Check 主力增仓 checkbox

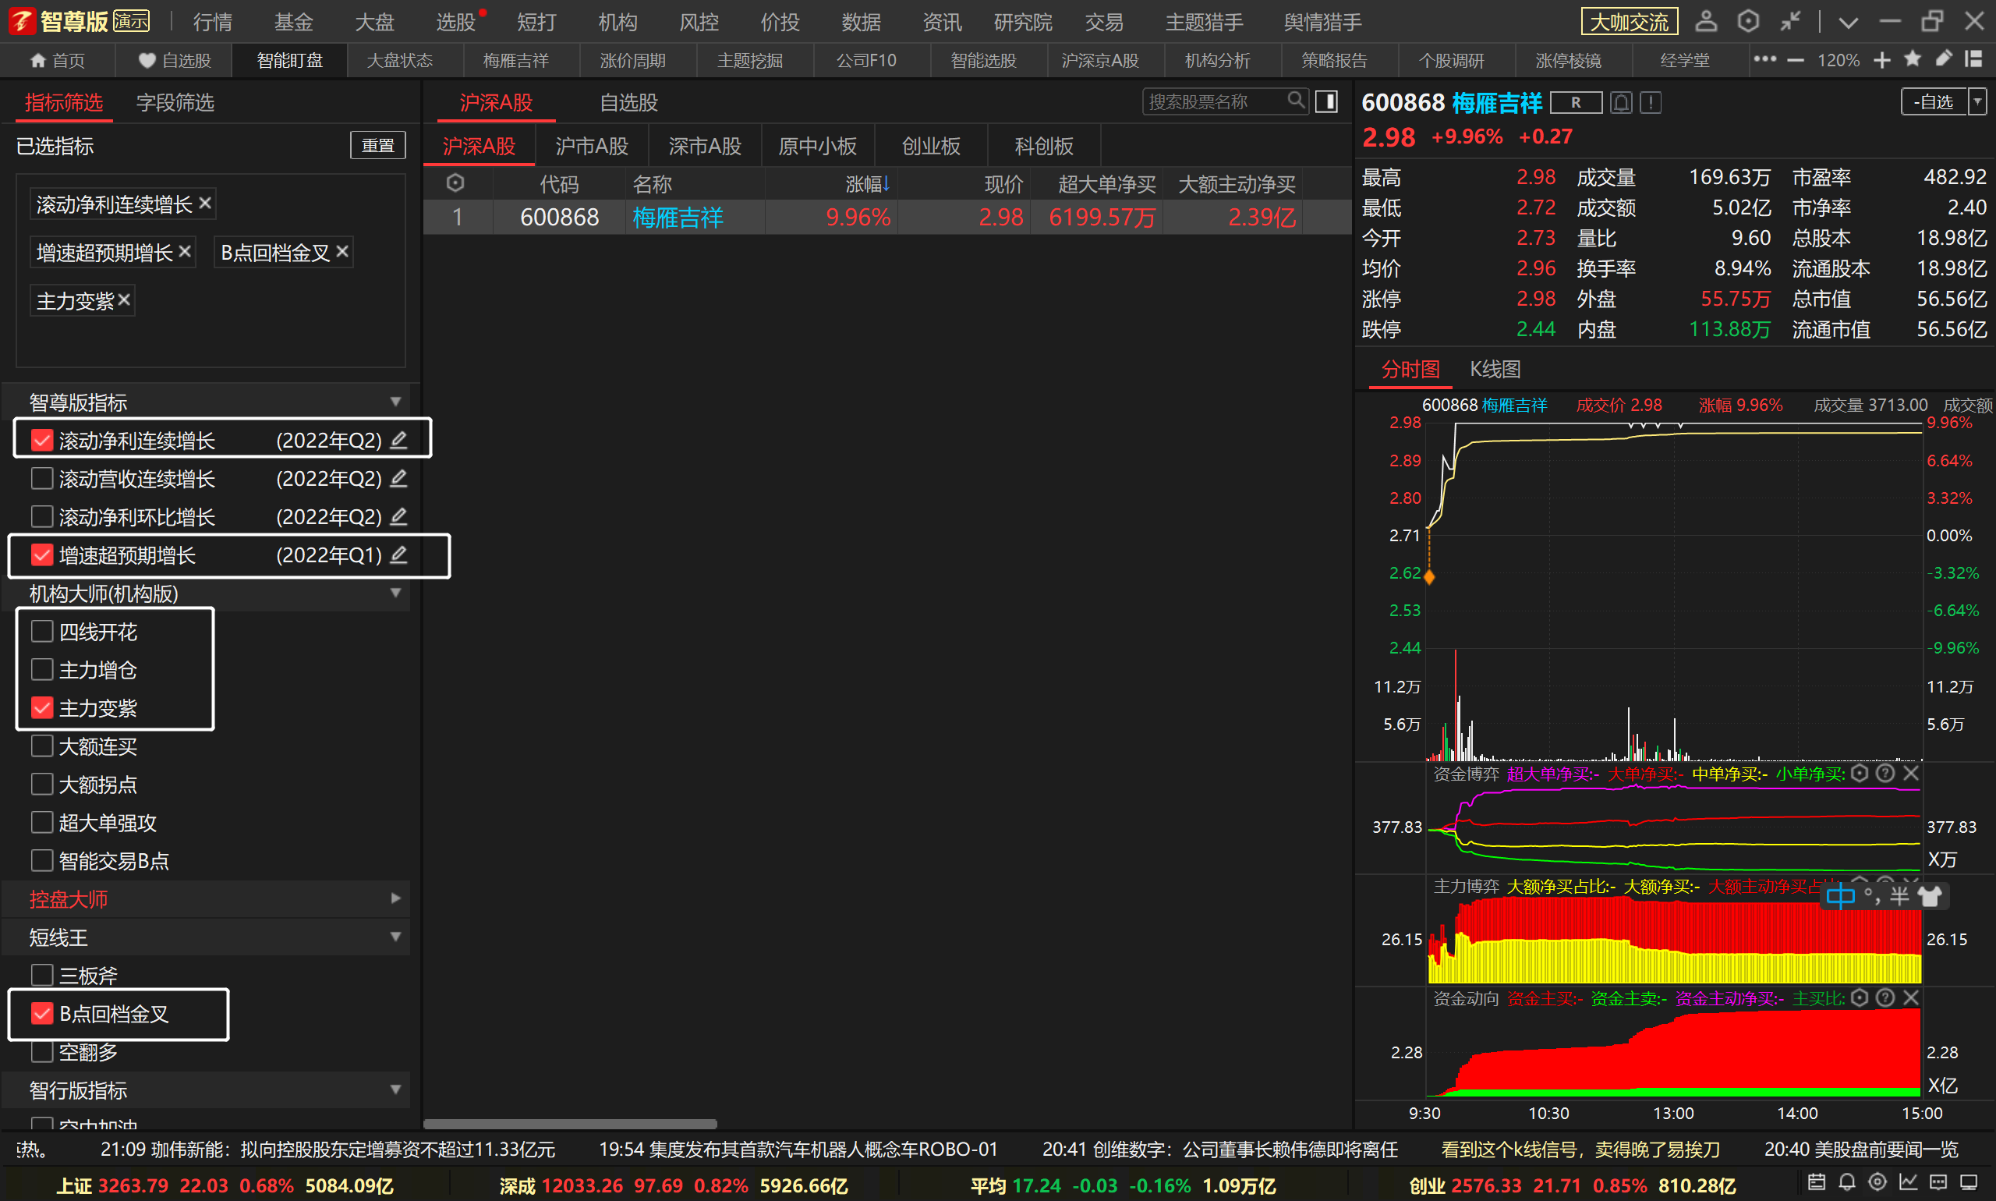42,669
